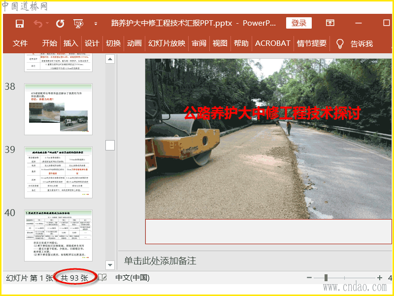Select slide 40 thumbnail
The width and height of the screenshot is (394, 296).
click(58, 236)
